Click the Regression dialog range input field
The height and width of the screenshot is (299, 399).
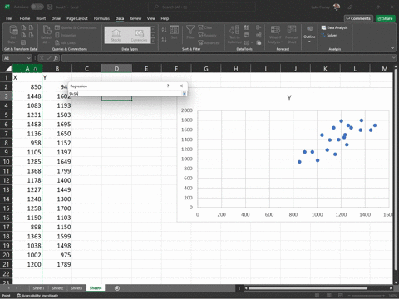tap(126, 94)
